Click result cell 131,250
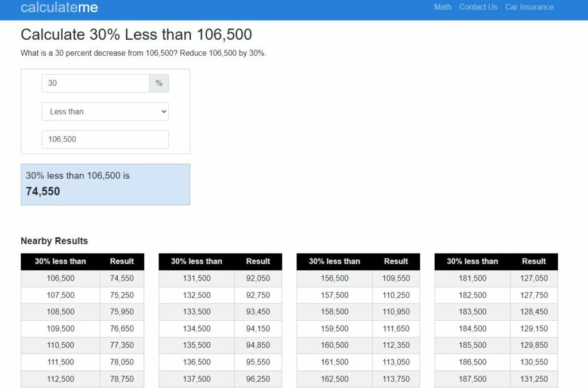 (534, 379)
